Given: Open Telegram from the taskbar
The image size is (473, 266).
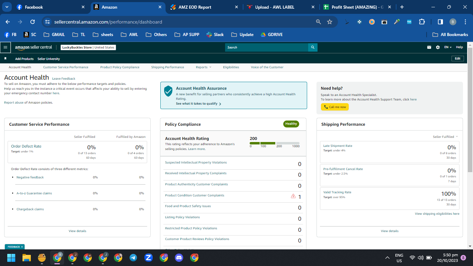Looking at the screenshot, I should click(133, 258).
